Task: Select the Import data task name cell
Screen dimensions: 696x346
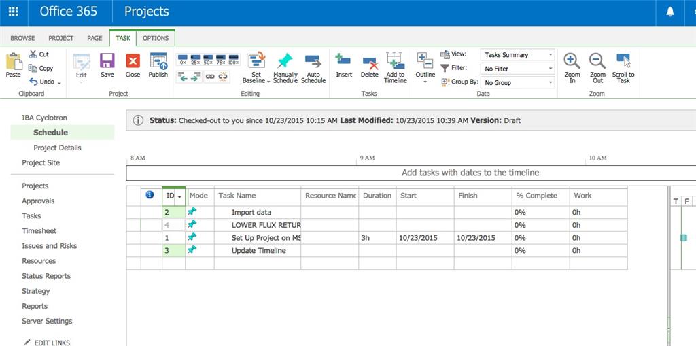Action: (258, 212)
